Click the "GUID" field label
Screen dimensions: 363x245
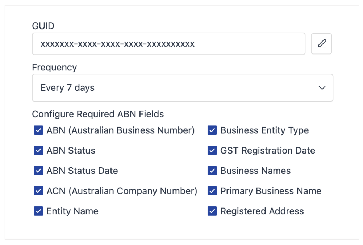coord(43,26)
